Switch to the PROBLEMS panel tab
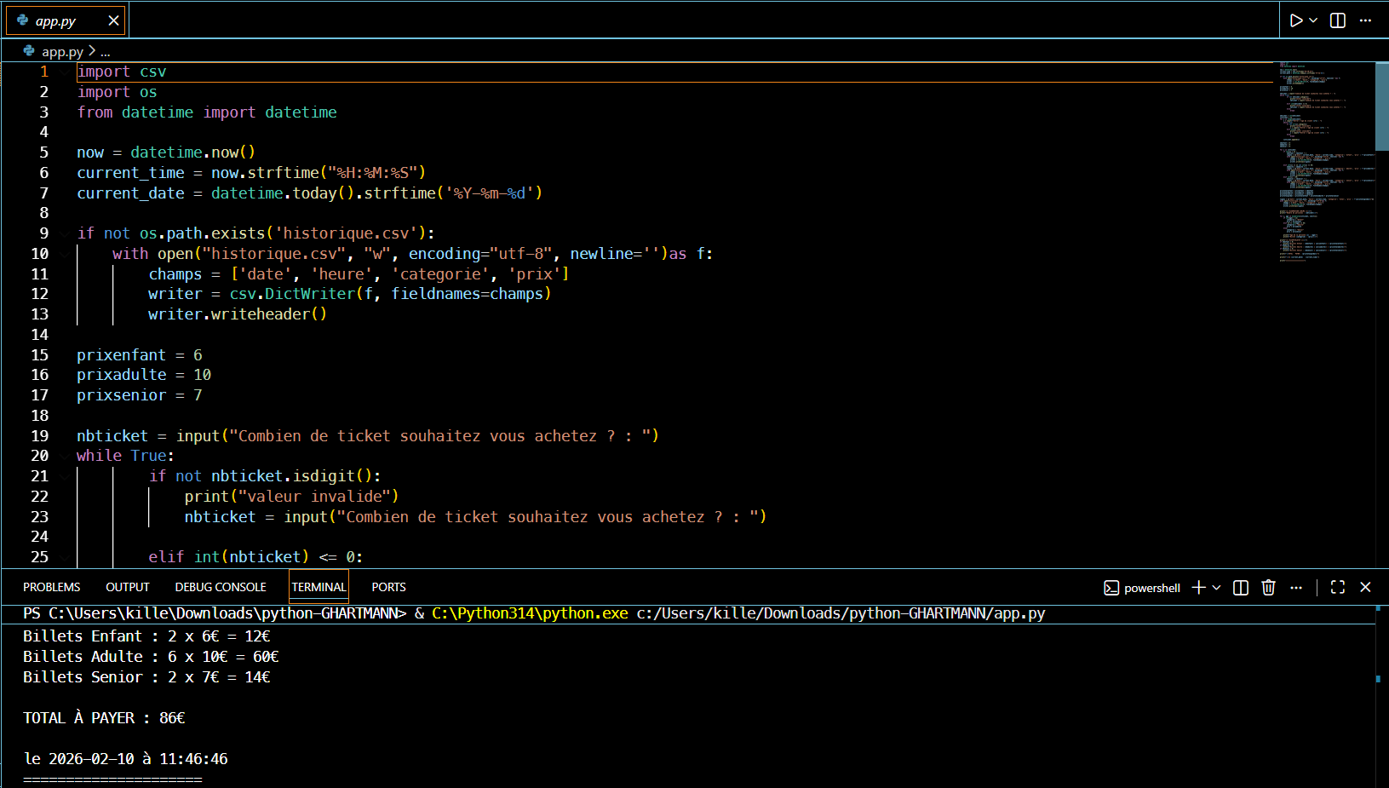 52,587
